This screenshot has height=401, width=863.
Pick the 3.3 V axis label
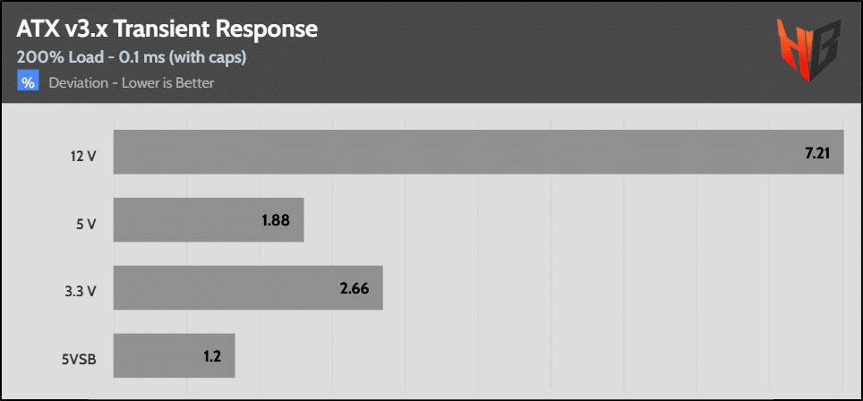point(80,291)
